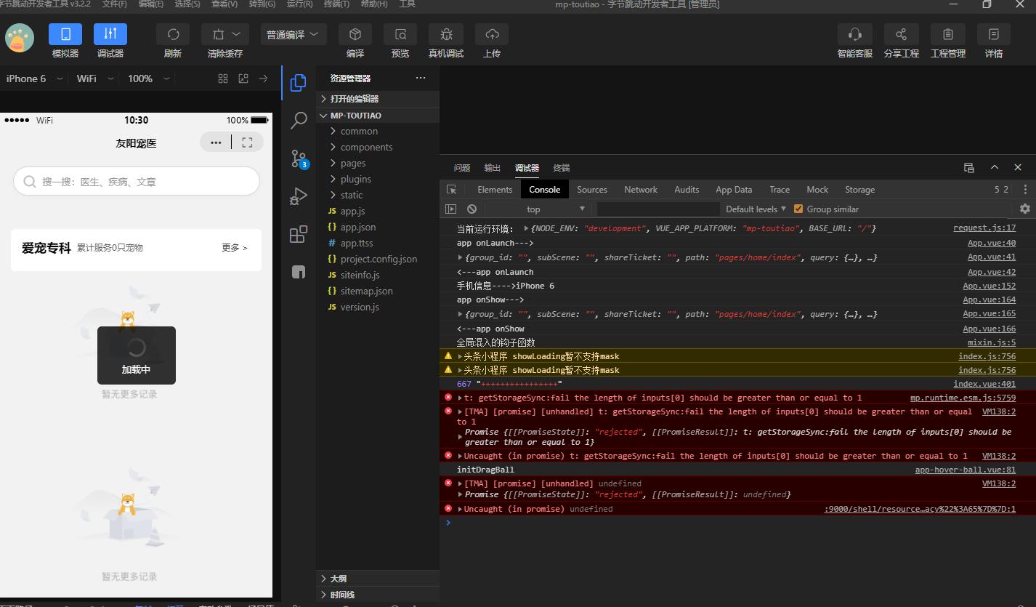This screenshot has height=607, width=1036.
Task: Open Source Control icon with badge 3
Action: [x=299, y=159]
